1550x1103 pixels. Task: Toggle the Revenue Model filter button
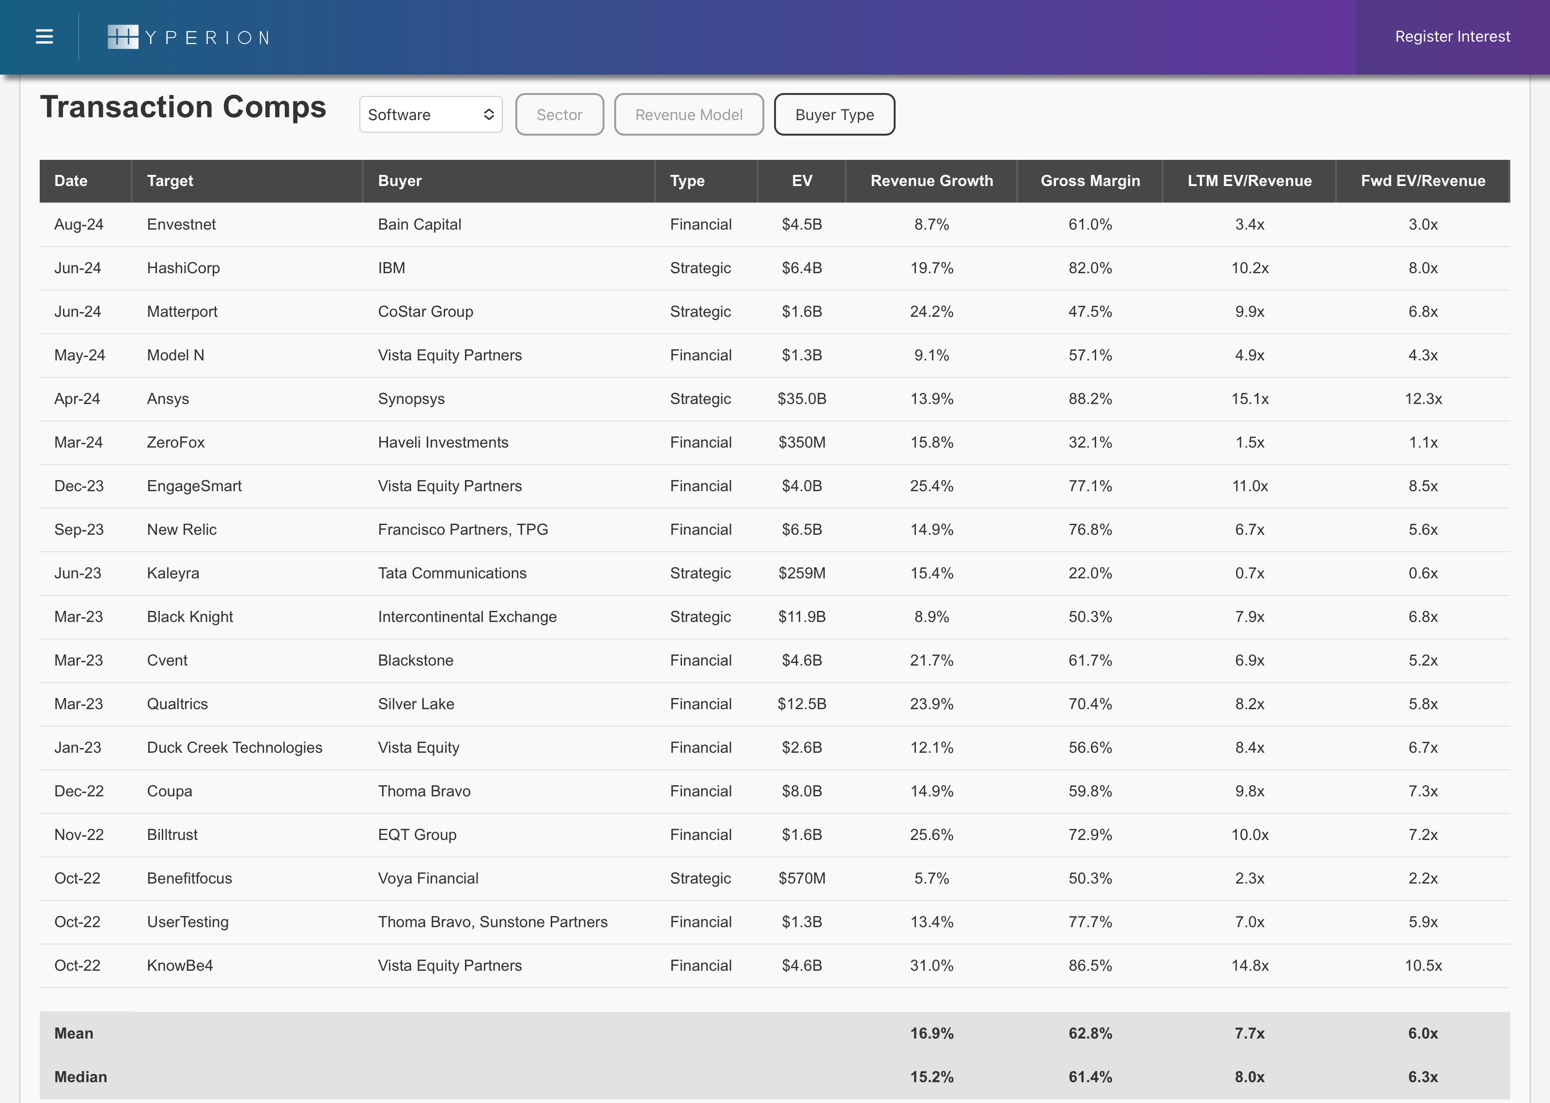click(688, 115)
